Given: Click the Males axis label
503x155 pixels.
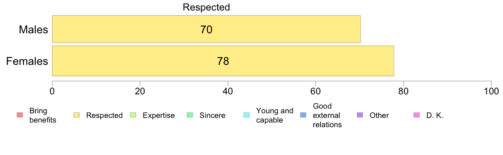Looking at the screenshot, I should tap(33, 29).
